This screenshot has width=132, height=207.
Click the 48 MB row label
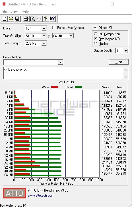[x=9, y=171]
